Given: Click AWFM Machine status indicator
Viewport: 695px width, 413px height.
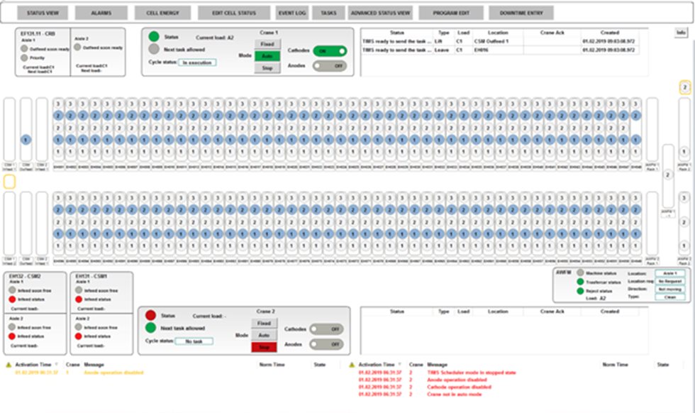Looking at the screenshot, I should (x=580, y=273).
